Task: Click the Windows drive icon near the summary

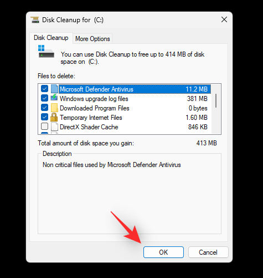Action: coord(46,52)
